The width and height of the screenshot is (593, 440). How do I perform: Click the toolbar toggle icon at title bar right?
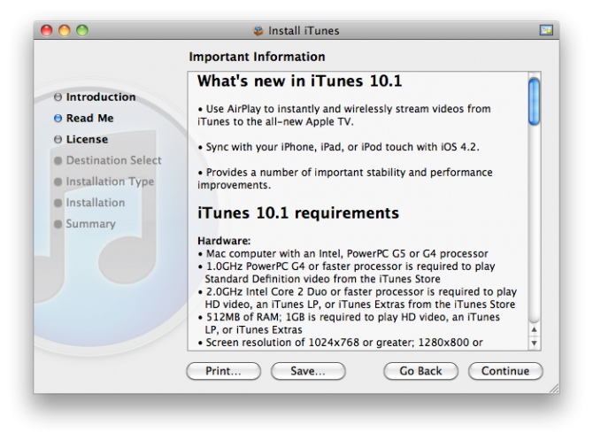pyautogui.click(x=546, y=30)
